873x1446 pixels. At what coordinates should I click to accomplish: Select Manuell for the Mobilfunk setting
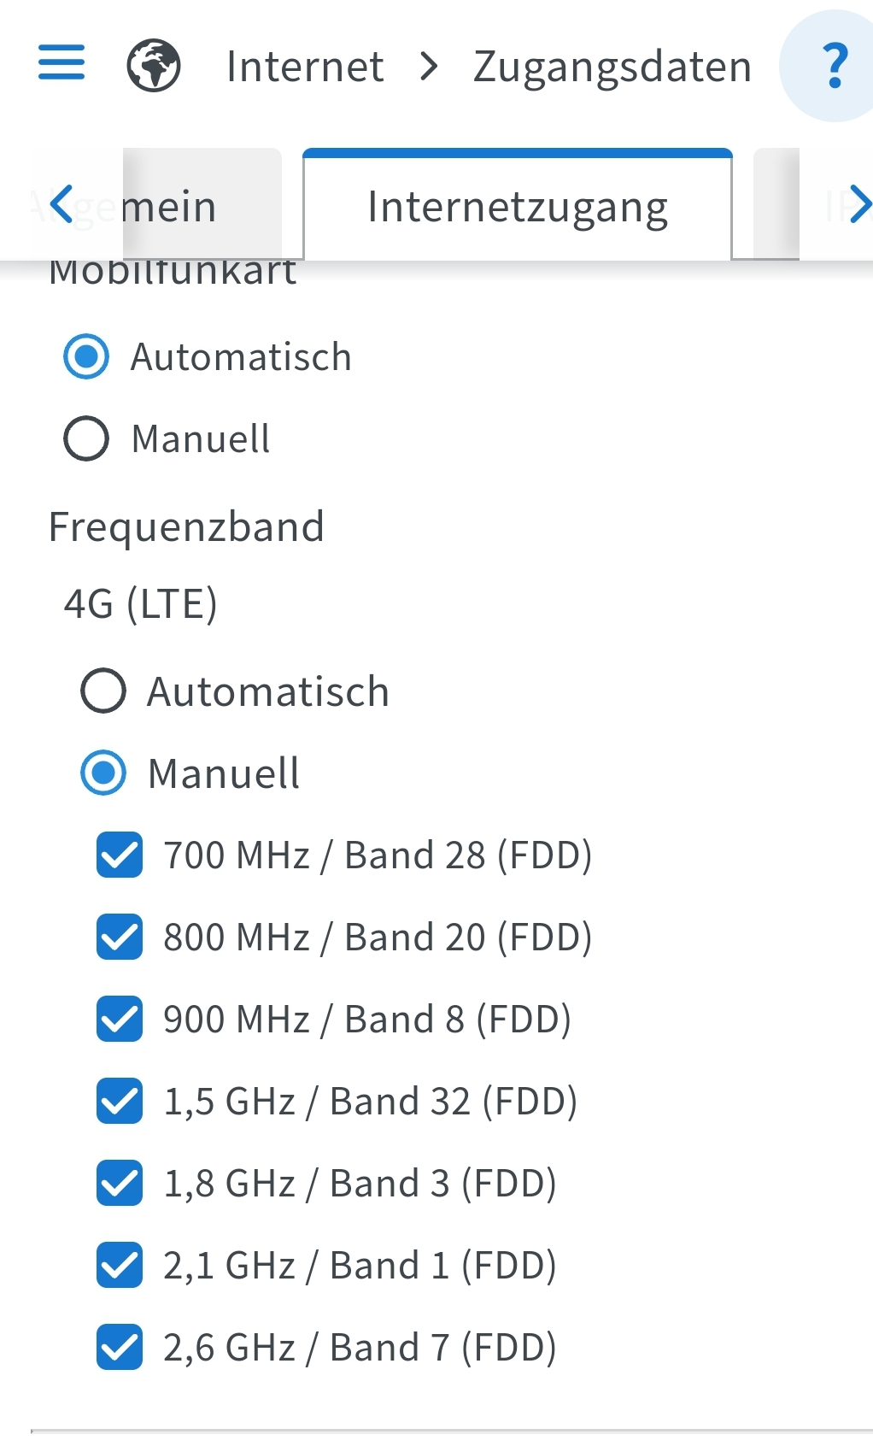pos(86,438)
